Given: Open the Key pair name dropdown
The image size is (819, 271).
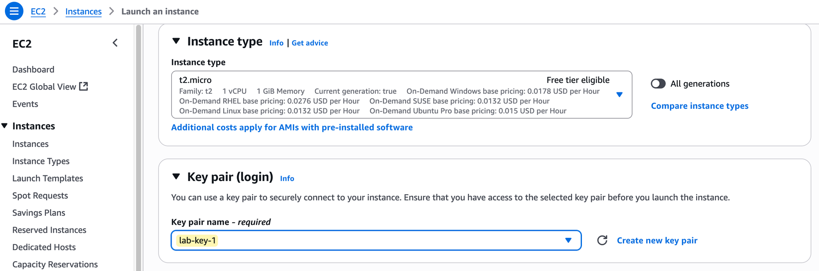Looking at the screenshot, I should point(568,240).
